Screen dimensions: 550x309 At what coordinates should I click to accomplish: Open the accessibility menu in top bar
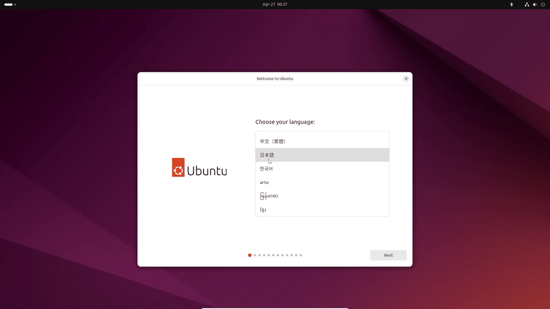[x=512, y=4]
